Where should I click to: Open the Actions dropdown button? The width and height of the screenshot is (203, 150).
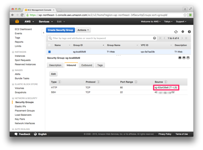pos(83,30)
